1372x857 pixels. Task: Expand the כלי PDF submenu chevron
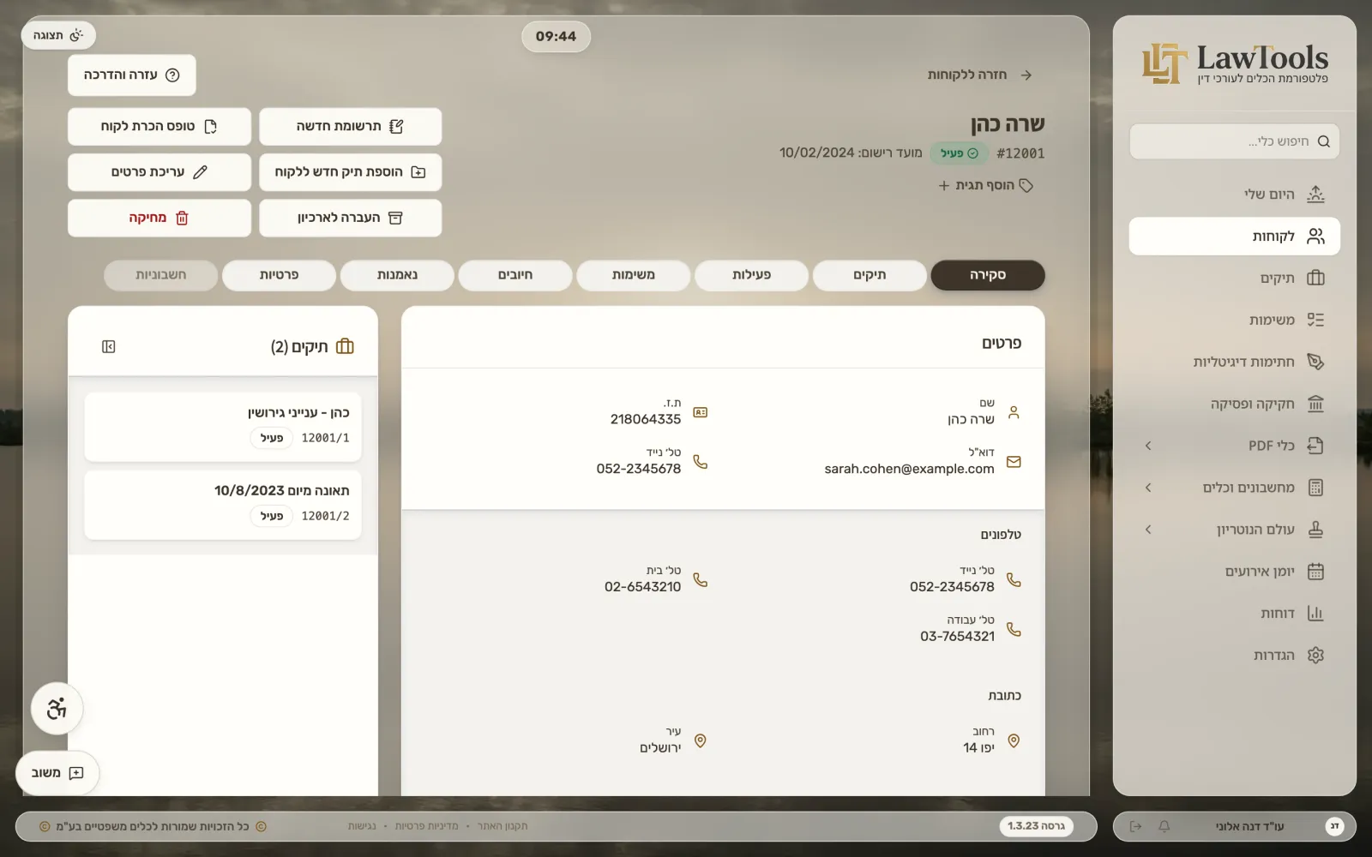[1148, 446]
